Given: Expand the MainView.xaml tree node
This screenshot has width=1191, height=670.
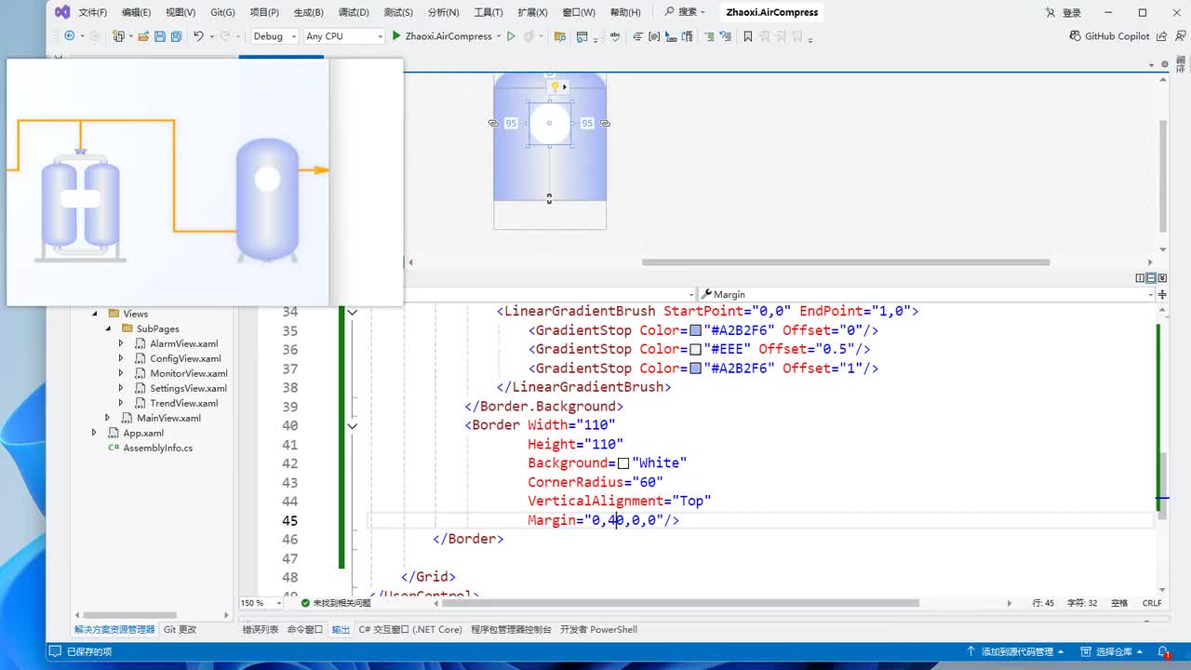Looking at the screenshot, I should [x=107, y=418].
